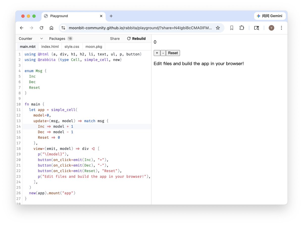The image size is (303, 225).
Task: Click the 'update=(msg, model)' code line
Action: point(71,121)
